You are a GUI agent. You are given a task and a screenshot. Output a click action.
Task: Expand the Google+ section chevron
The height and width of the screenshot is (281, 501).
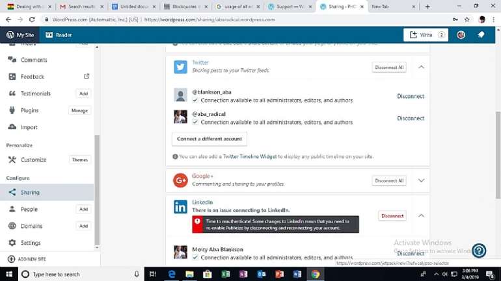point(421,180)
